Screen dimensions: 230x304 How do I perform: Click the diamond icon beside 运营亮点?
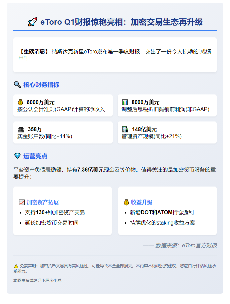click(x=17, y=156)
